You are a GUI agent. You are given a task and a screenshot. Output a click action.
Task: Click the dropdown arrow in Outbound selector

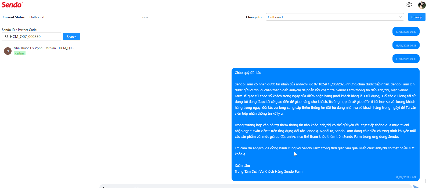pos(401,17)
